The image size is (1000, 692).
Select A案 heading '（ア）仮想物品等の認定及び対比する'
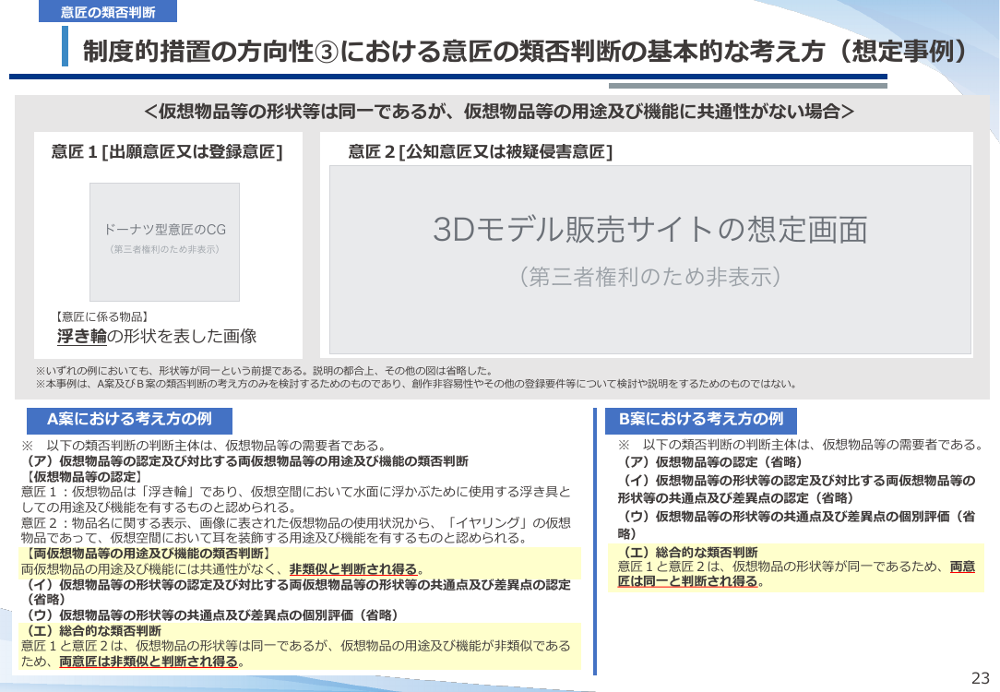click(244, 461)
